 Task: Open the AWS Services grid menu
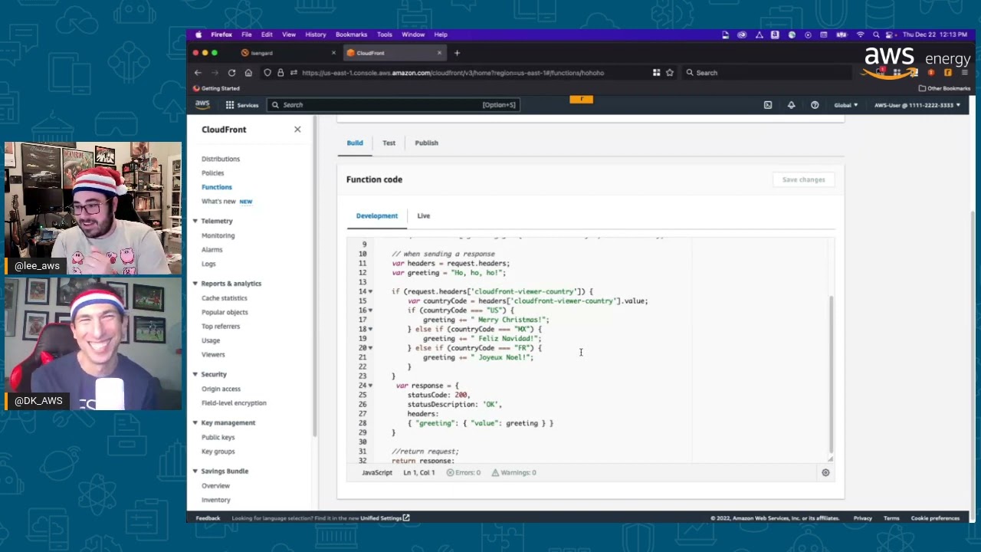point(229,105)
